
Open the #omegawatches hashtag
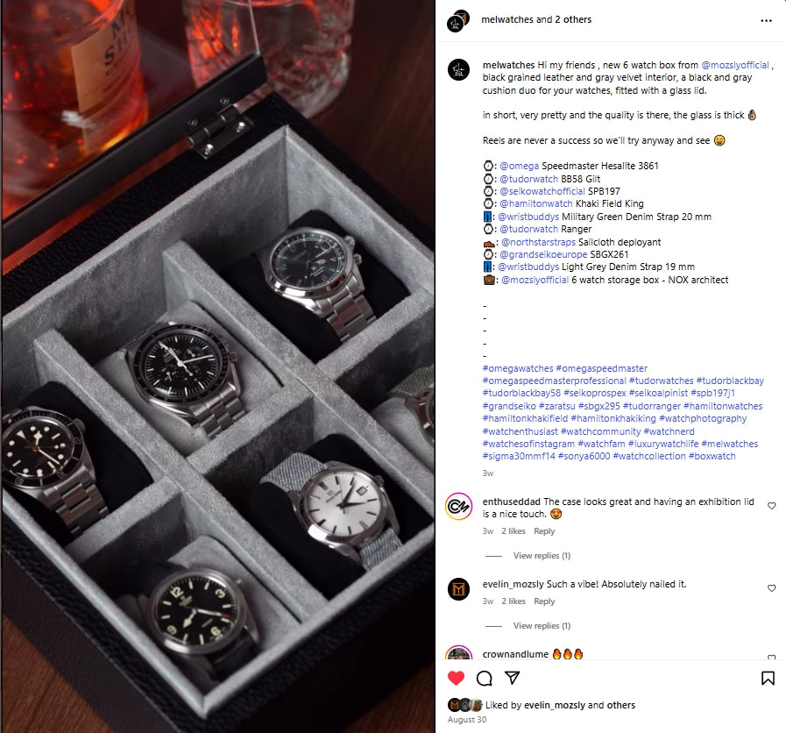[518, 368]
